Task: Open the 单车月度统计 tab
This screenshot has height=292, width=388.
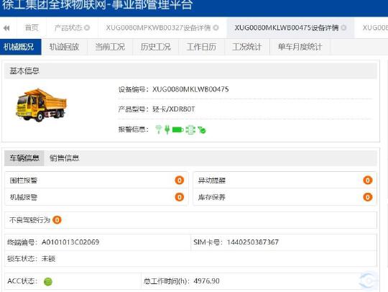Action: tap(300, 47)
